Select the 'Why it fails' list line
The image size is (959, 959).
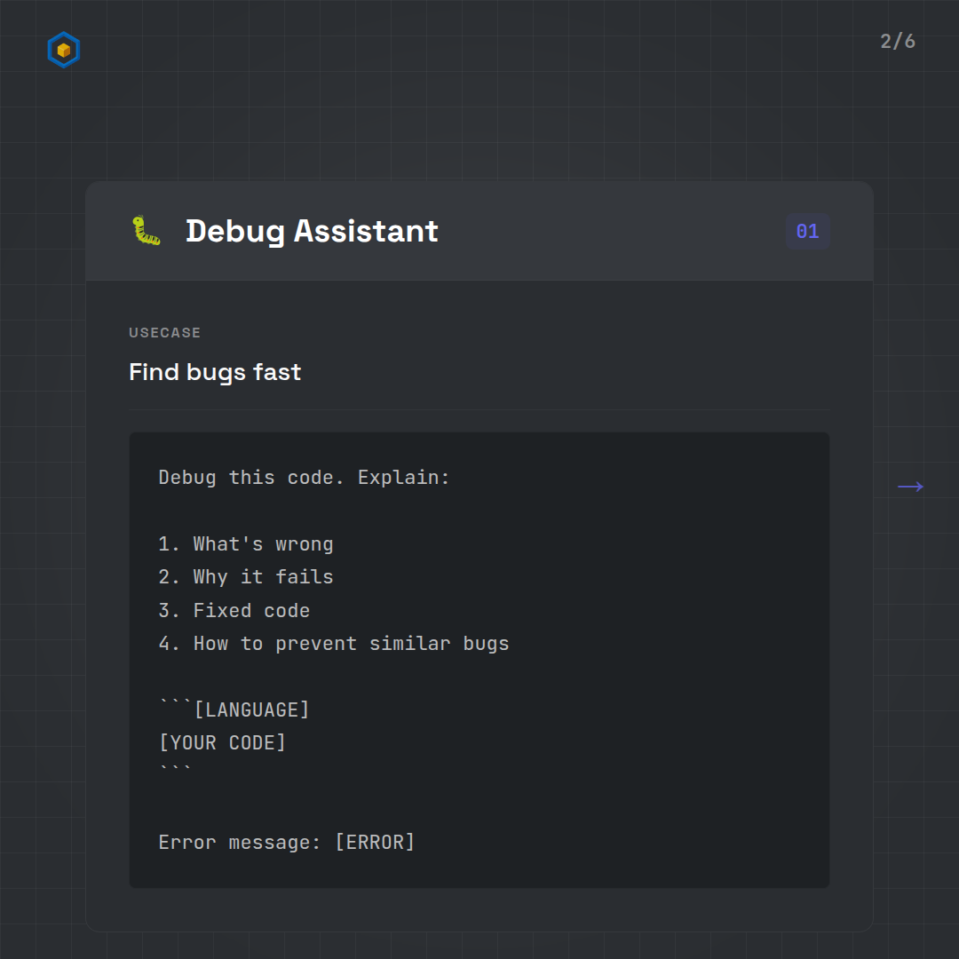[x=246, y=577]
